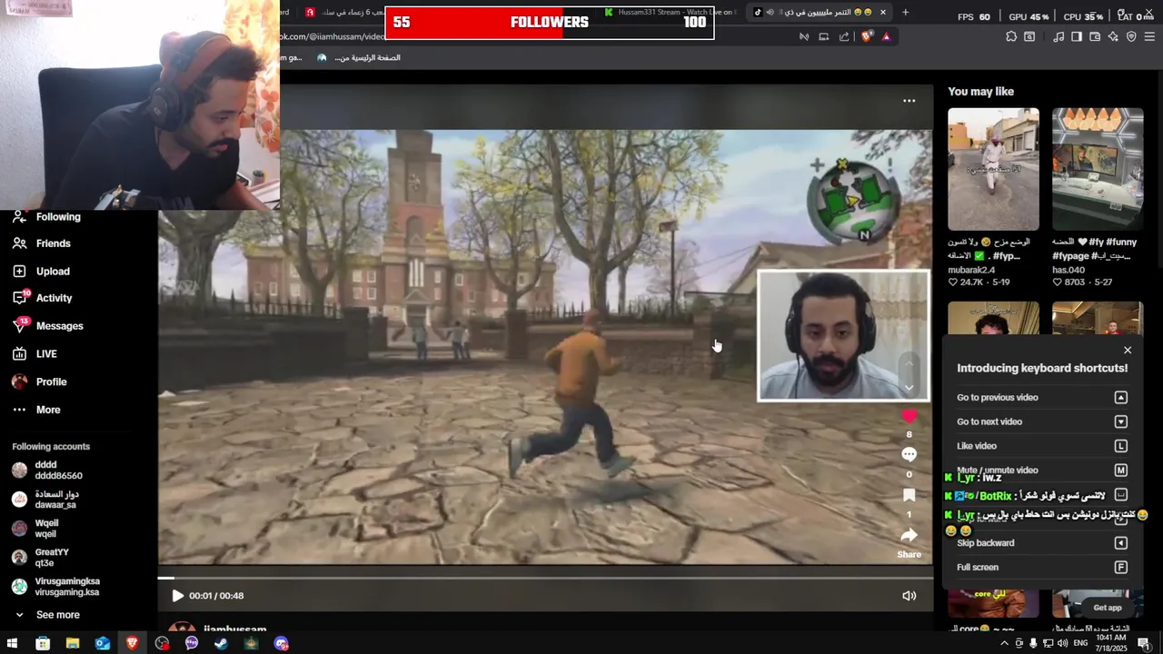Screen dimensions: 1163x654
Task: Open the video comments bubble
Action: pyautogui.click(x=909, y=454)
